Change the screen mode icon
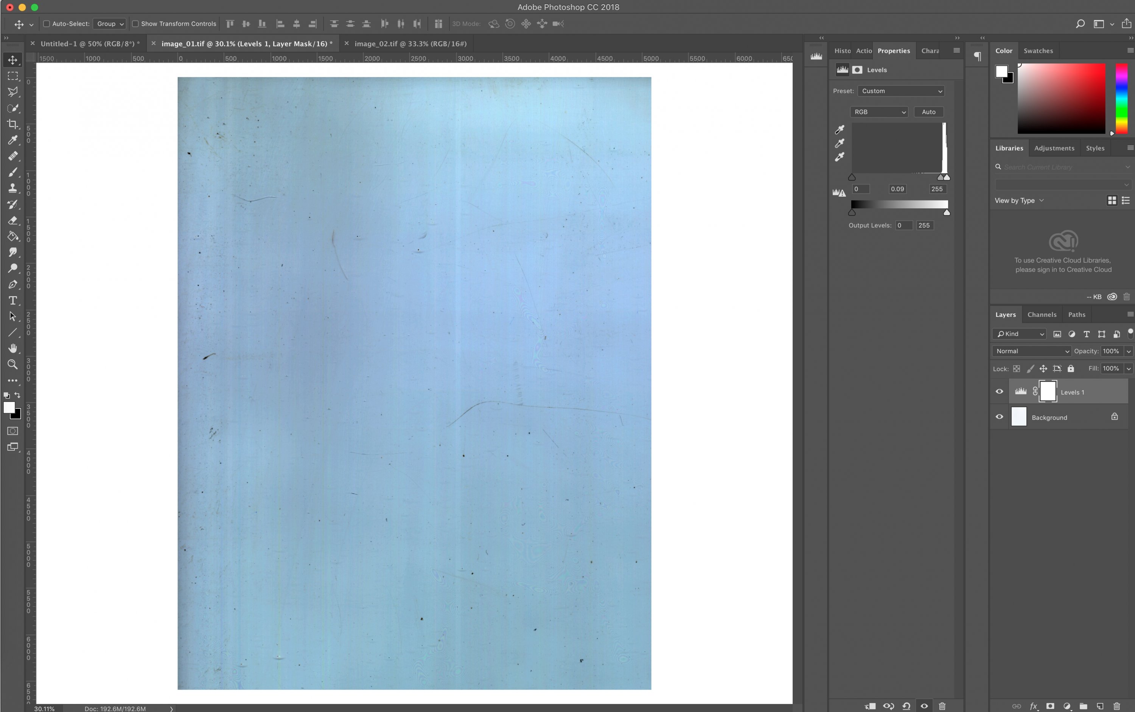Image resolution: width=1135 pixels, height=712 pixels. click(13, 447)
